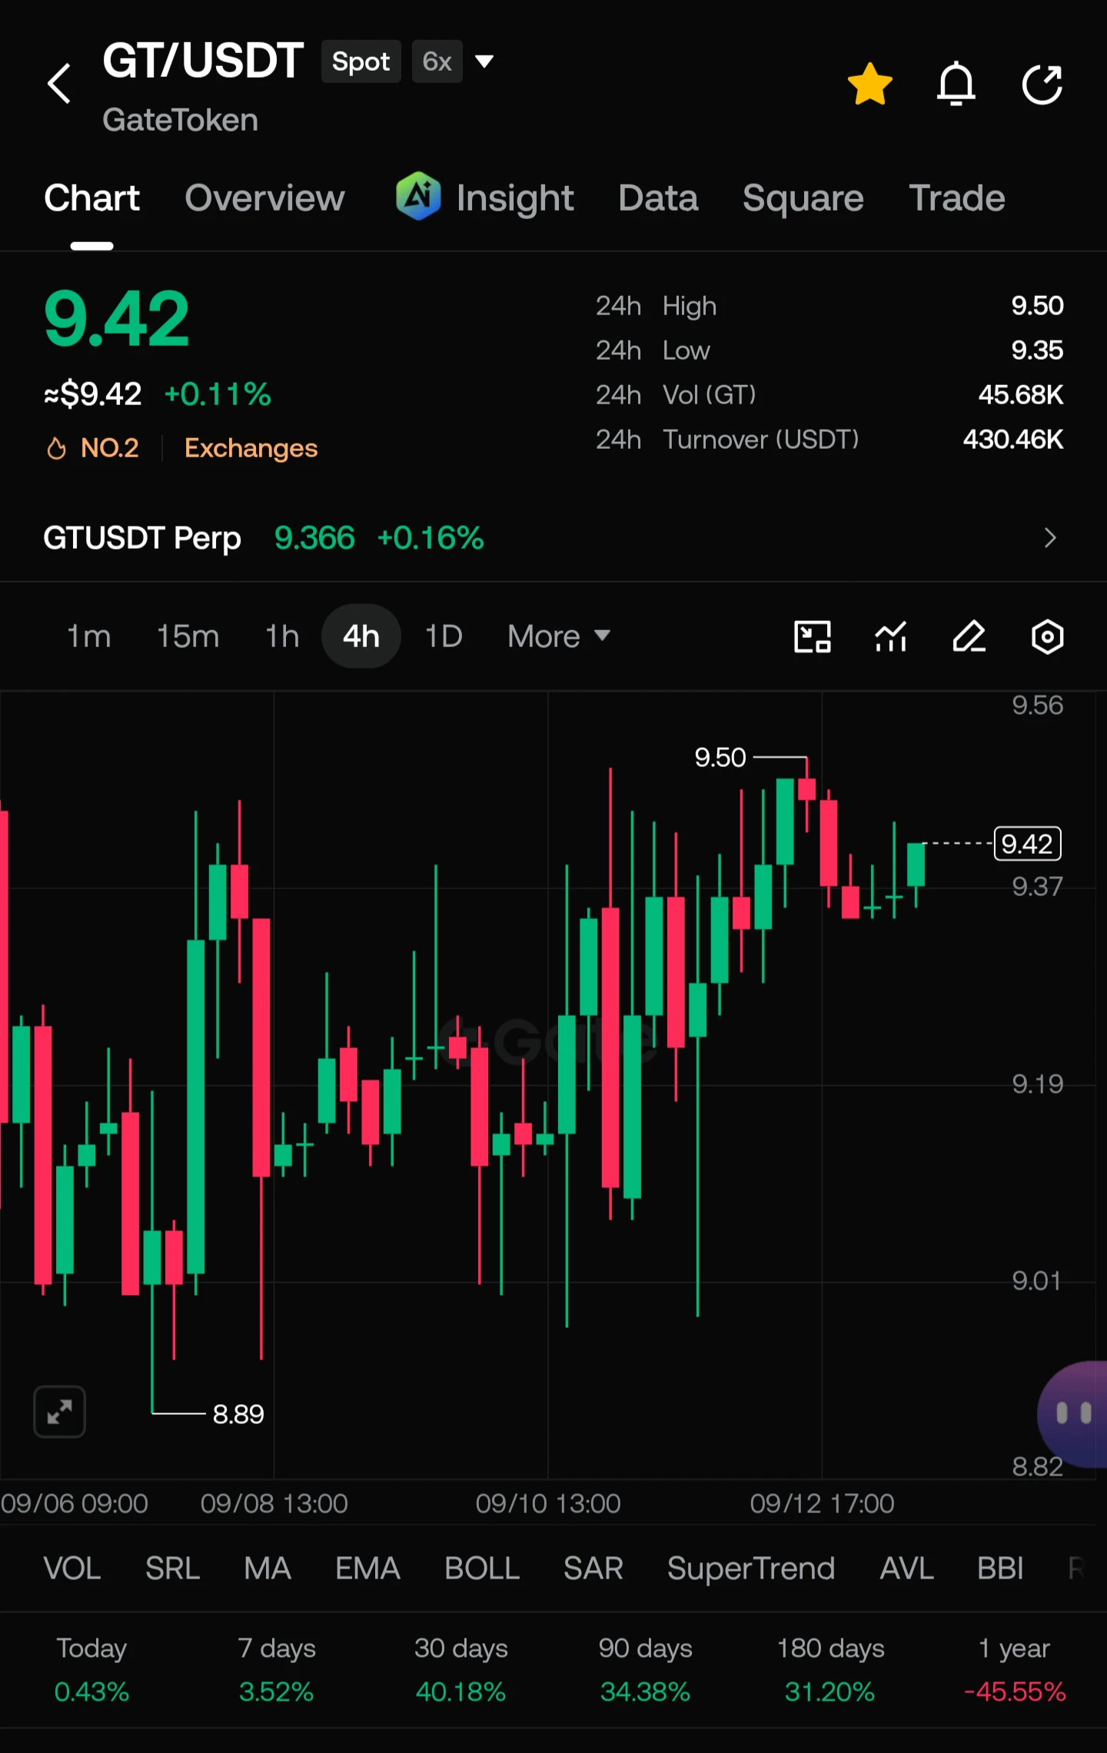
Task: Switch to the Data tab
Action: tap(658, 198)
